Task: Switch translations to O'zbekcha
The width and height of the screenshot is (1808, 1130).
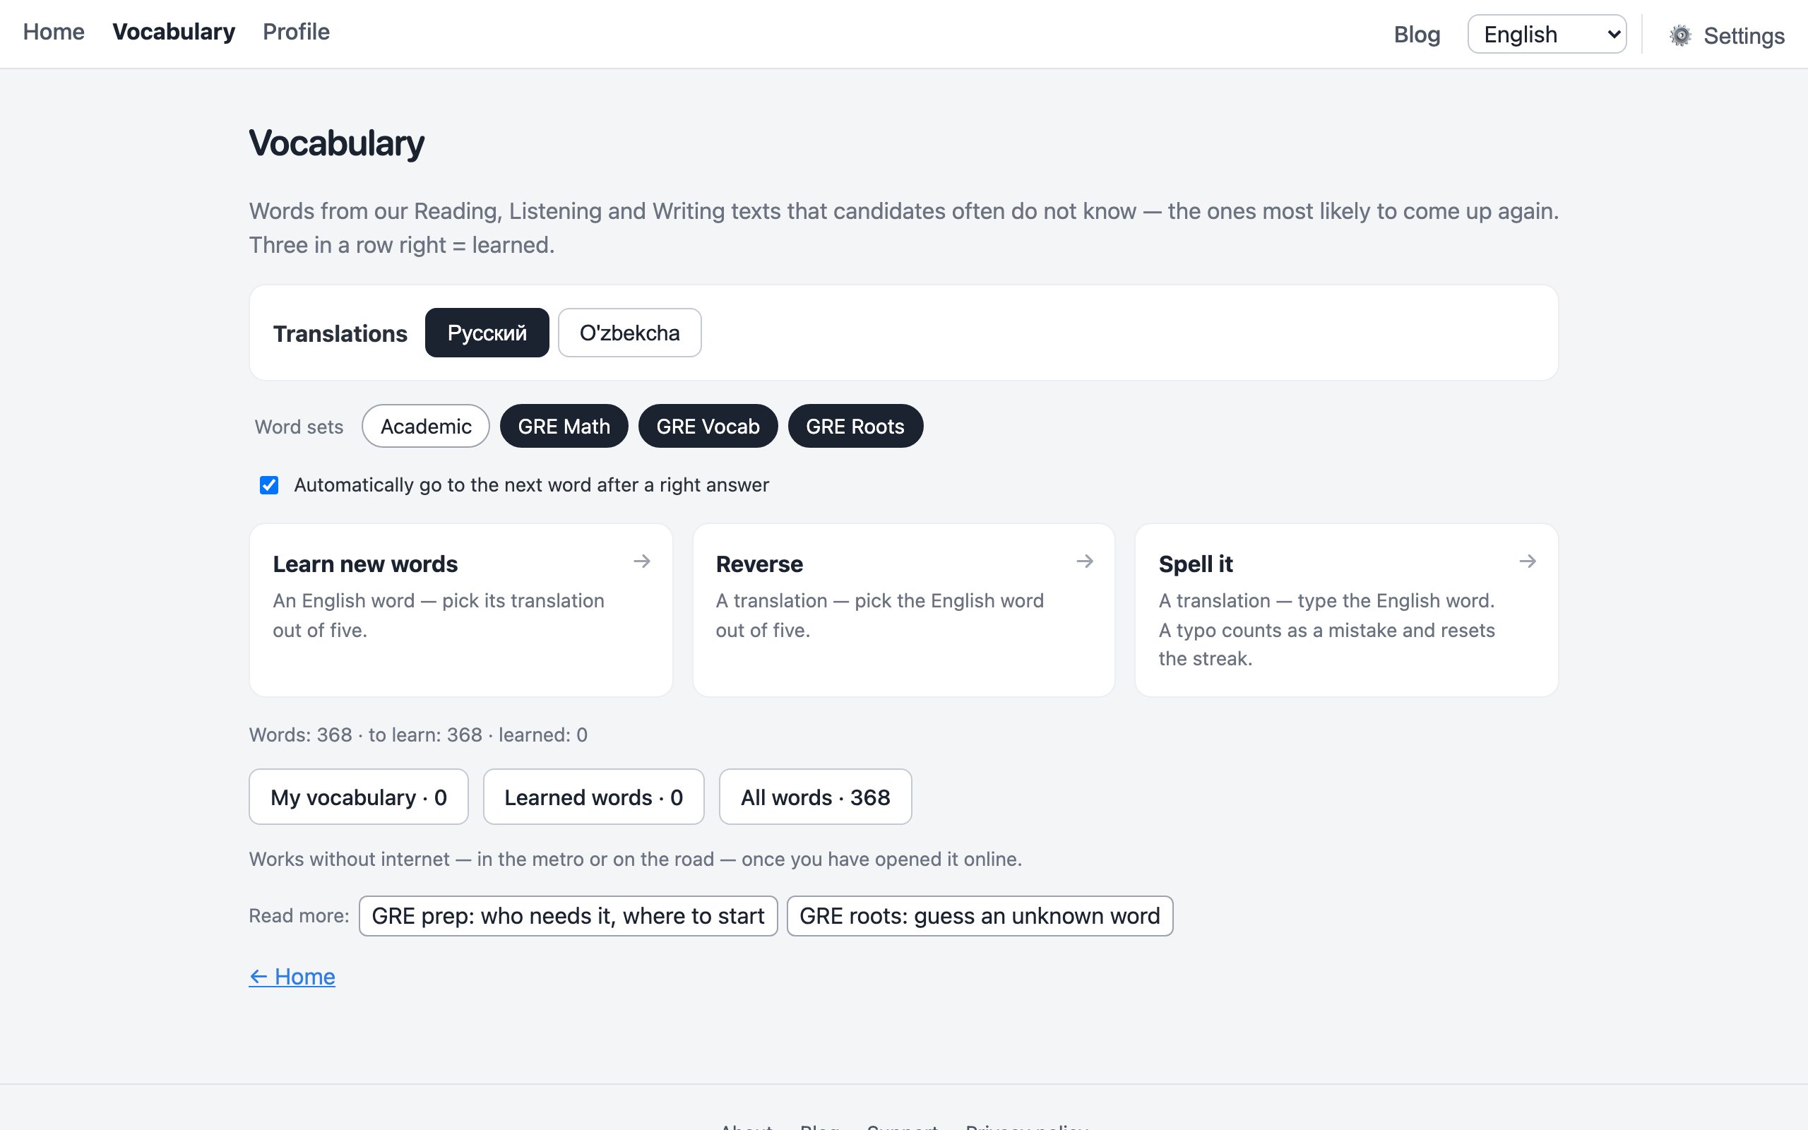Action: click(x=629, y=333)
